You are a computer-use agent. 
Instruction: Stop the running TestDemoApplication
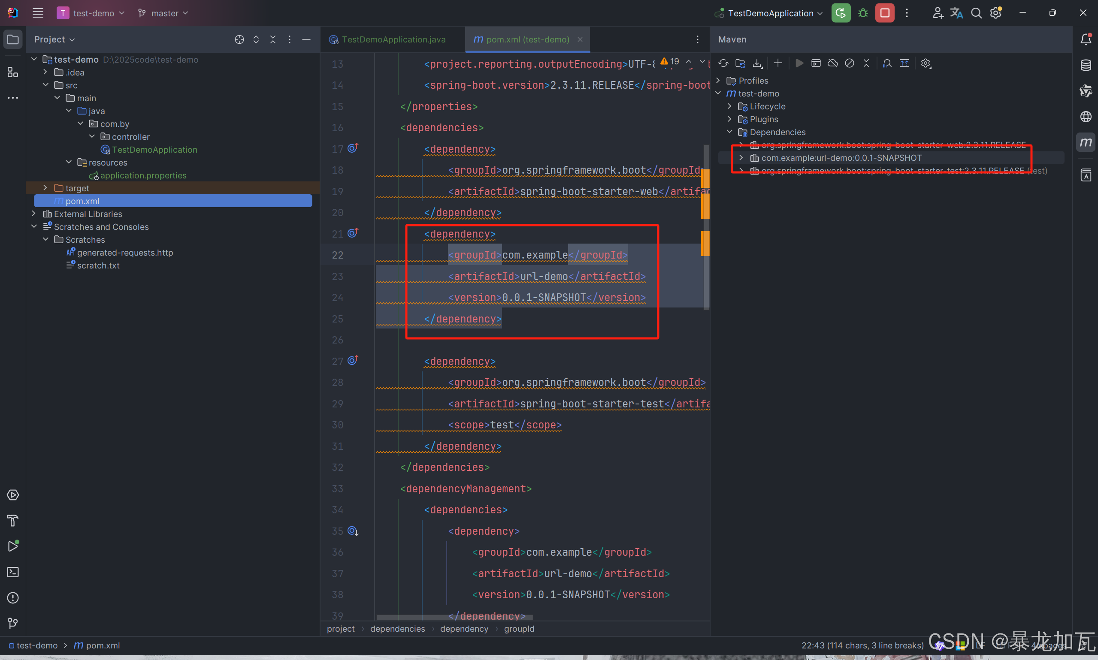[x=884, y=13]
